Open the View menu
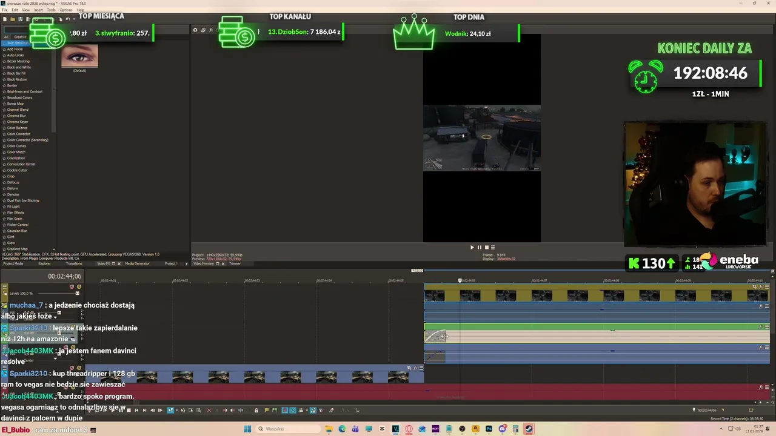Screen dimensions: 776x436 coord(26,10)
